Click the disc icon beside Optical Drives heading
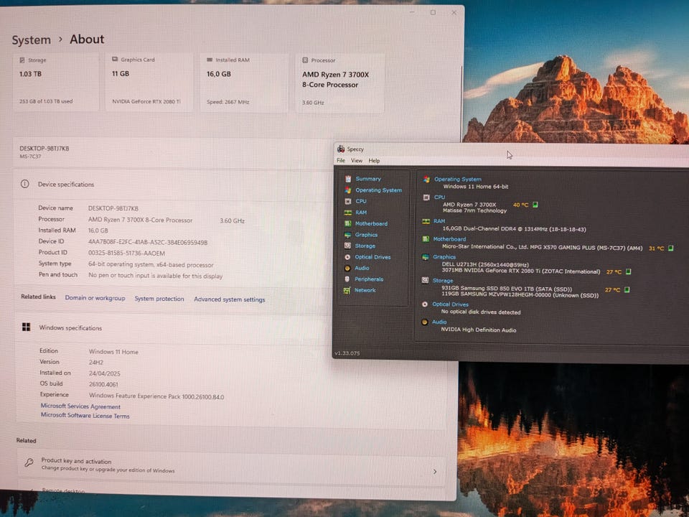Image resolution: width=689 pixels, height=517 pixels. click(424, 304)
